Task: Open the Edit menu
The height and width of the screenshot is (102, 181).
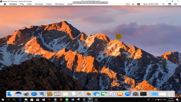Action: point(29,4)
